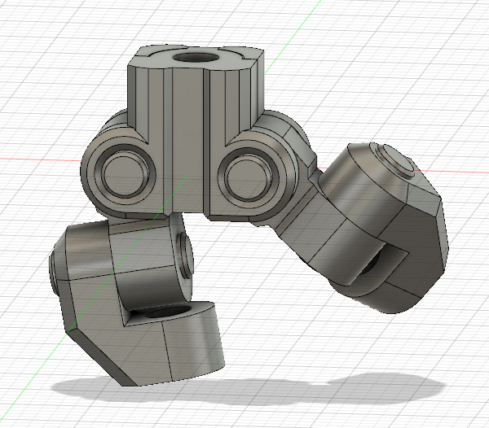Select the small round pin on lower-left part

click(x=186, y=256)
